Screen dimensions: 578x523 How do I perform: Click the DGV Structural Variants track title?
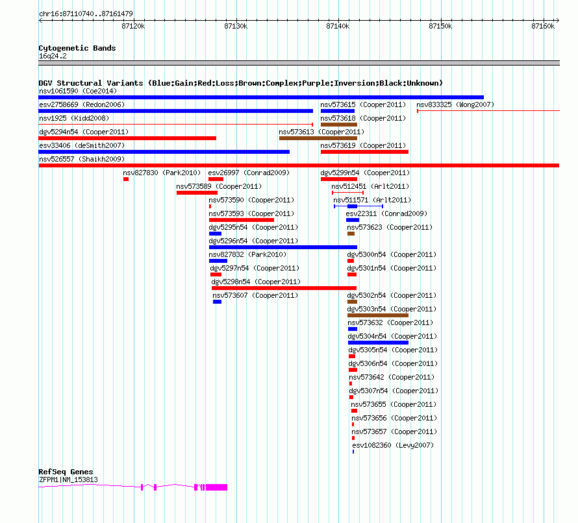click(x=241, y=83)
